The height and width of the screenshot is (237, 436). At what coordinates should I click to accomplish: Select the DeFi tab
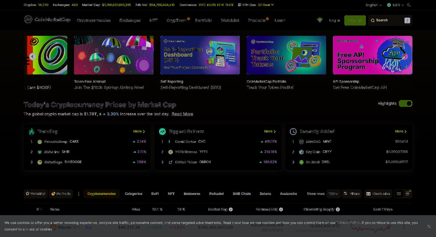tap(155, 194)
